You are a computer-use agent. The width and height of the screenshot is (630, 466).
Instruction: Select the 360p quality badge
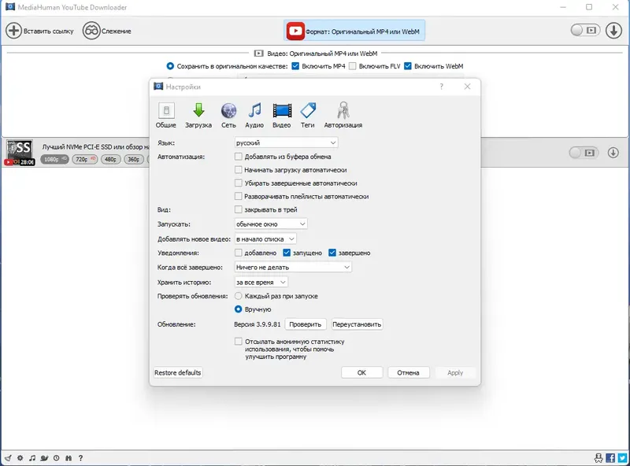click(x=134, y=160)
